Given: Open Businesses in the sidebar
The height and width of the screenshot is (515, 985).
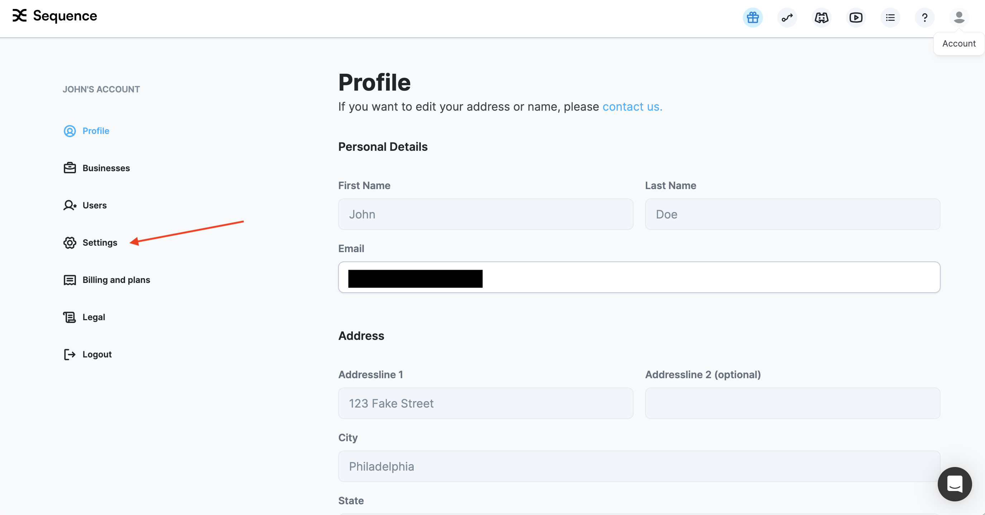Looking at the screenshot, I should (x=97, y=168).
